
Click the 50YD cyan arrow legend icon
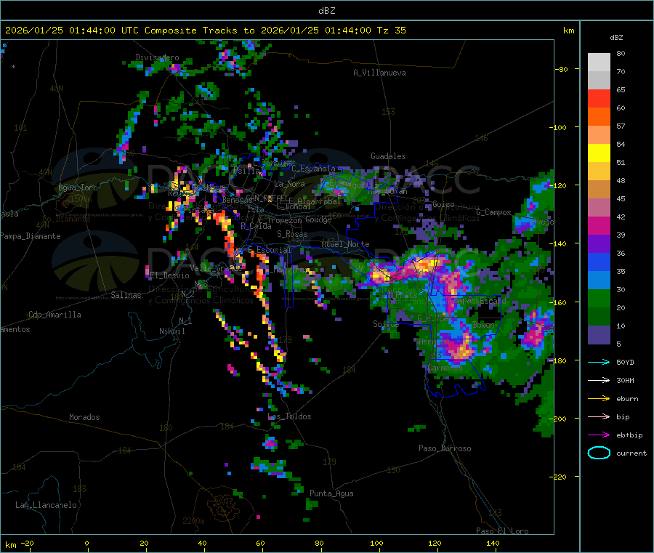[599, 362]
